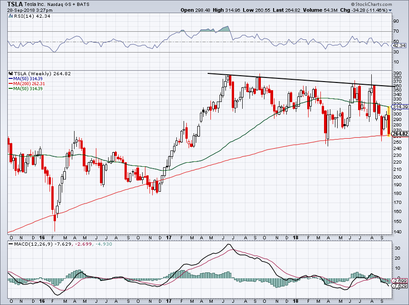
Task: Click the yellow-highlighted latest weekly candle
Action: click(x=389, y=121)
